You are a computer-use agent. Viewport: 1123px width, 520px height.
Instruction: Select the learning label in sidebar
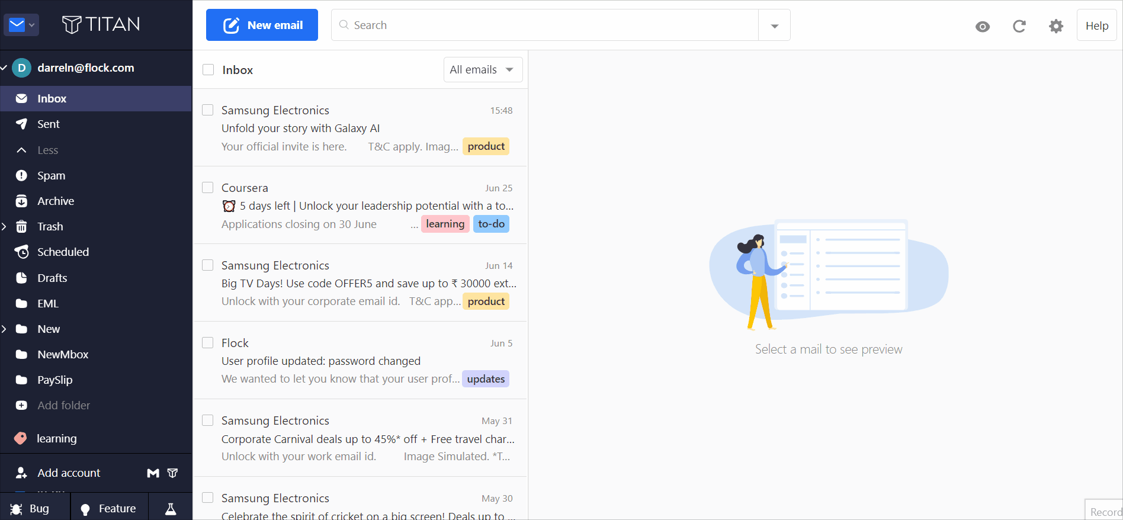pyautogui.click(x=57, y=438)
